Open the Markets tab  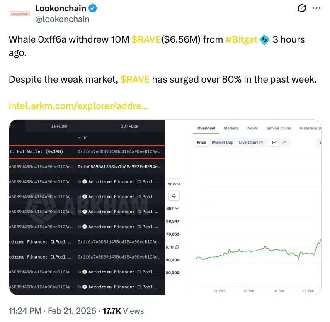231,128
